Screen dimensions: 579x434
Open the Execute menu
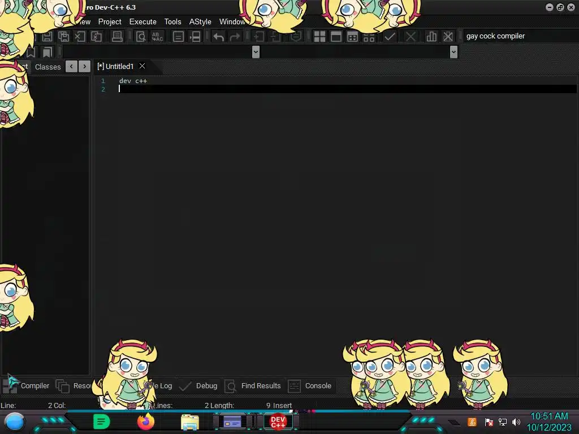pyautogui.click(x=143, y=22)
